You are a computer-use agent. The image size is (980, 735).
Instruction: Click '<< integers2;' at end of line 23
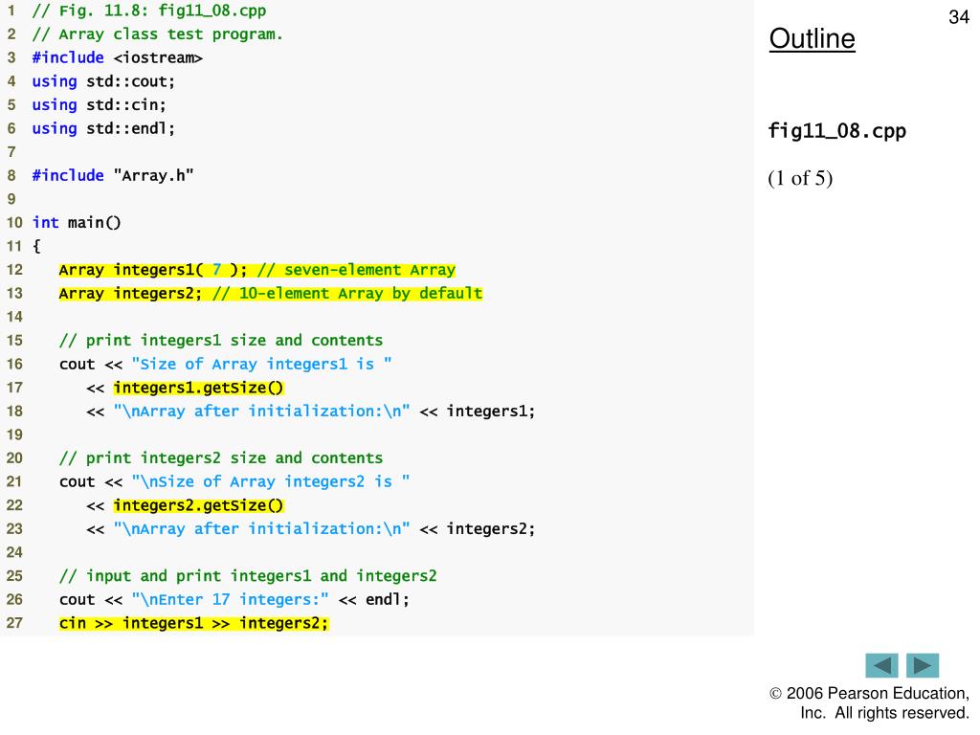click(x=478, y=528)
